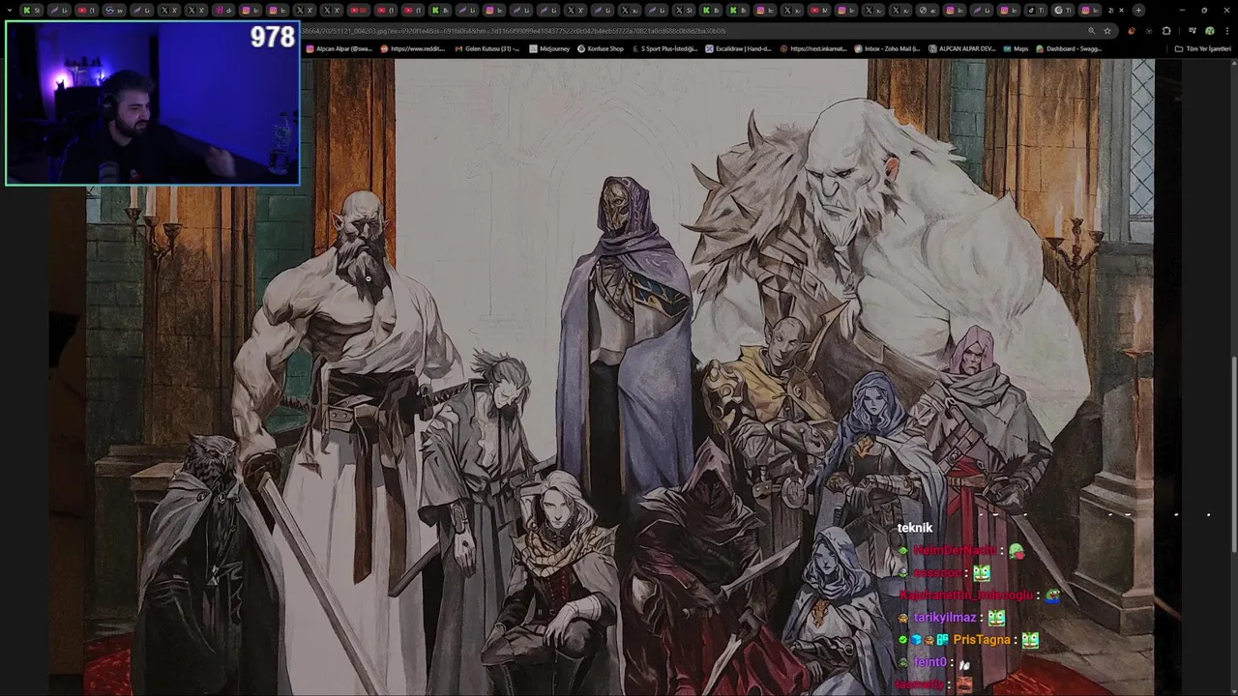Open the Chrome three-dot menu
The image size is (1238, 696).
1226,31
